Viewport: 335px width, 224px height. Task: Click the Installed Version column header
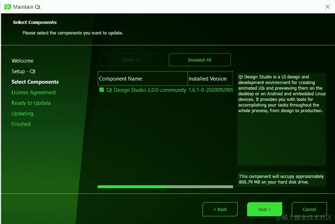click(210, 79)
